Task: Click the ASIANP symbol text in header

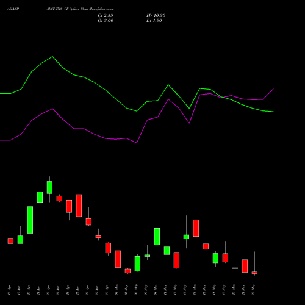Action: click(13, 9)
